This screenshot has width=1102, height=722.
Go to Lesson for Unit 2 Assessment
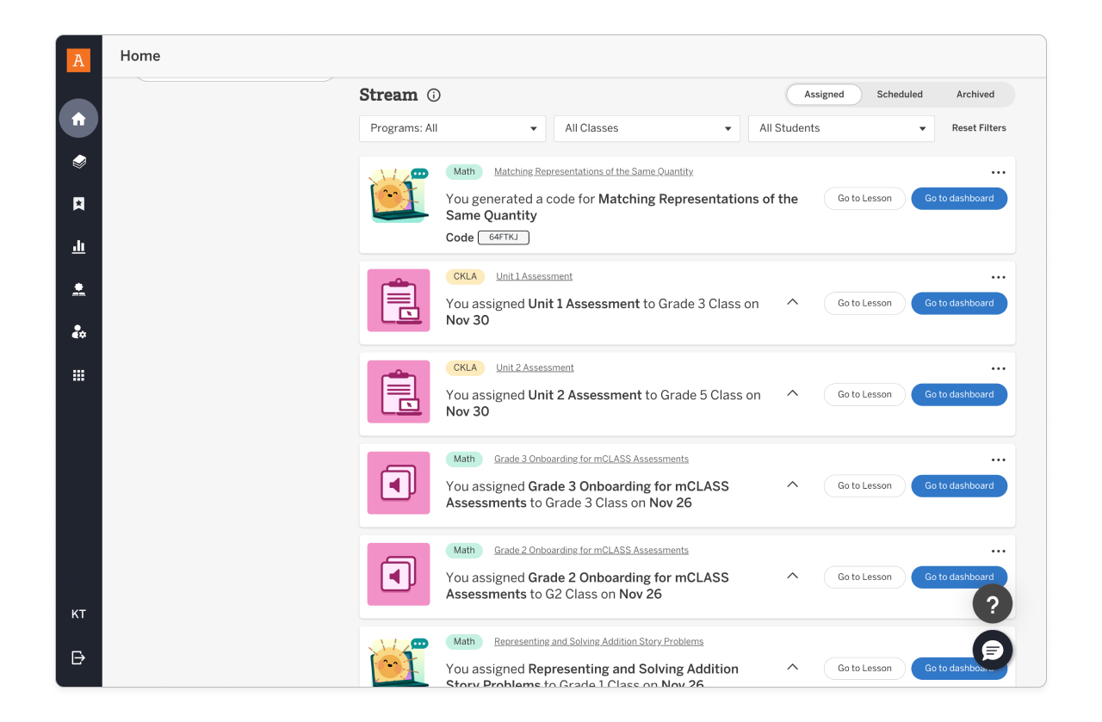point(864,394)
